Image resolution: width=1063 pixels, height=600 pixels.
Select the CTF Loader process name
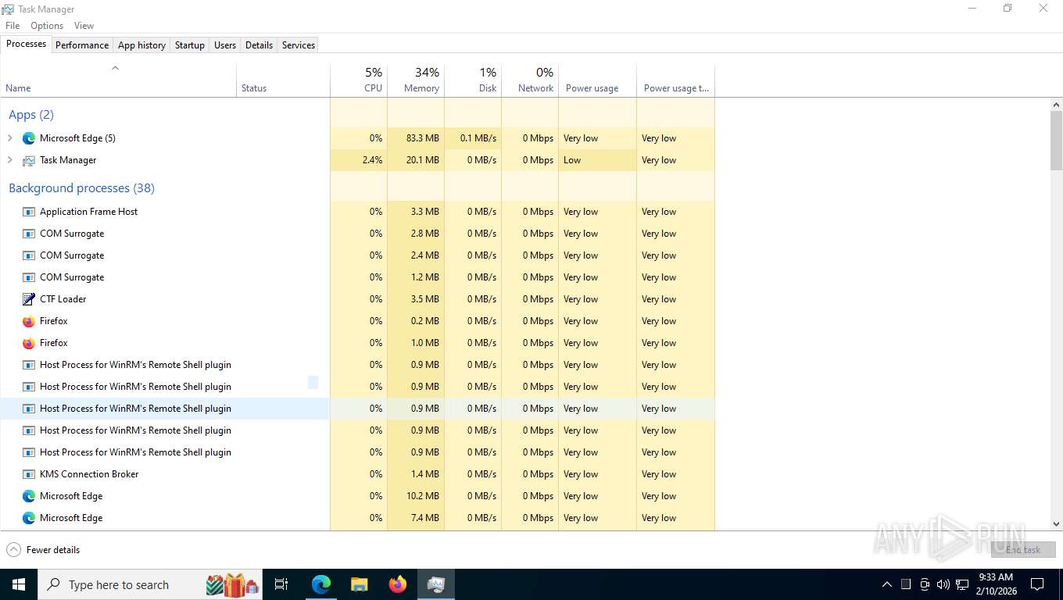coord(63,299)
